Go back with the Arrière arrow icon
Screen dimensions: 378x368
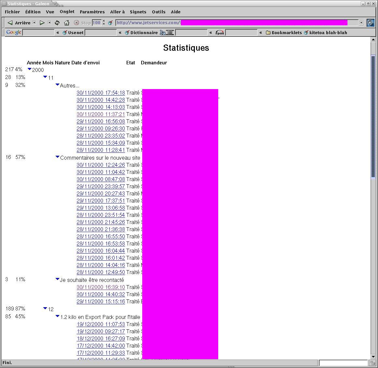click(x=10, y=23)
